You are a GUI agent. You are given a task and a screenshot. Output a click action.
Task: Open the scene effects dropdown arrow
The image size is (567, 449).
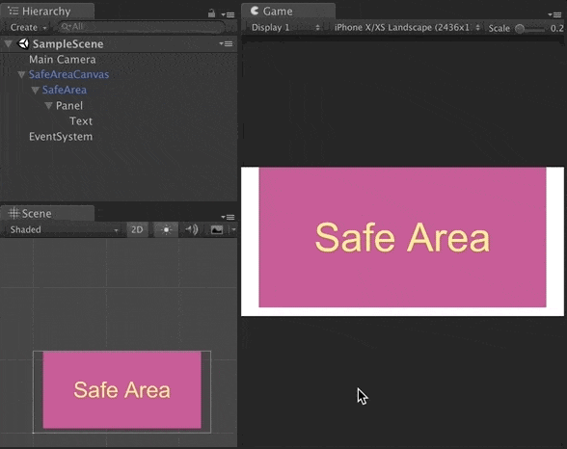click(x=233, y=229)
